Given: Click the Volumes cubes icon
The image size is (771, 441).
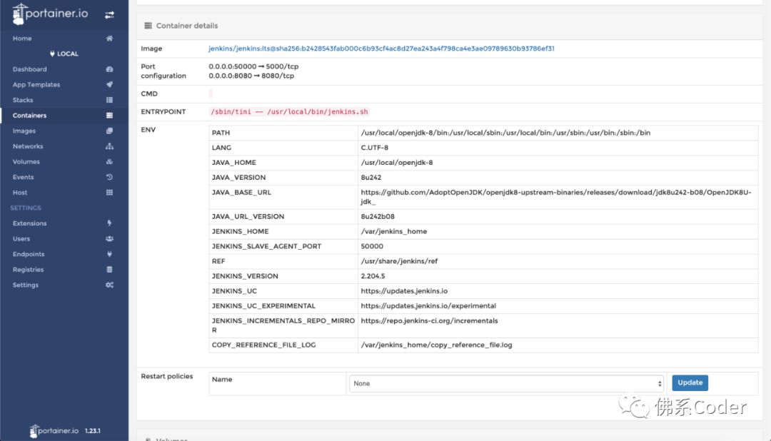Looking at the screenshot, I should pos(109,162).
